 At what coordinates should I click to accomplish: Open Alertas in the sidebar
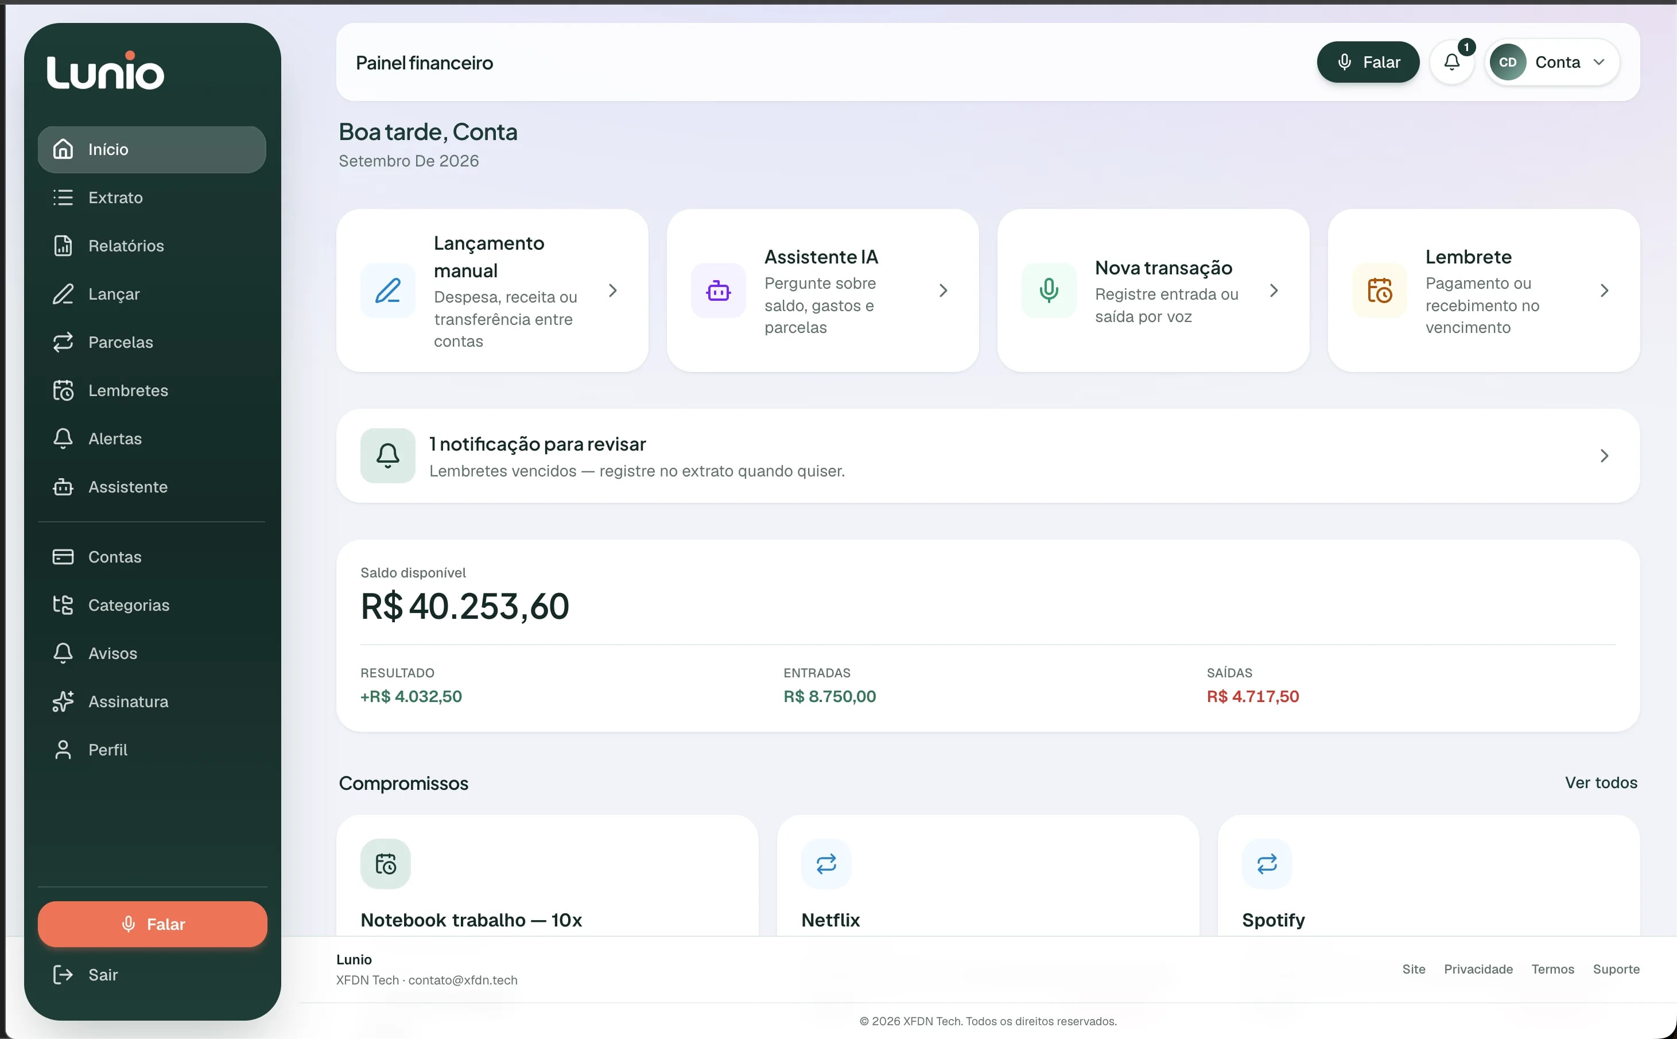coord(152,439)
